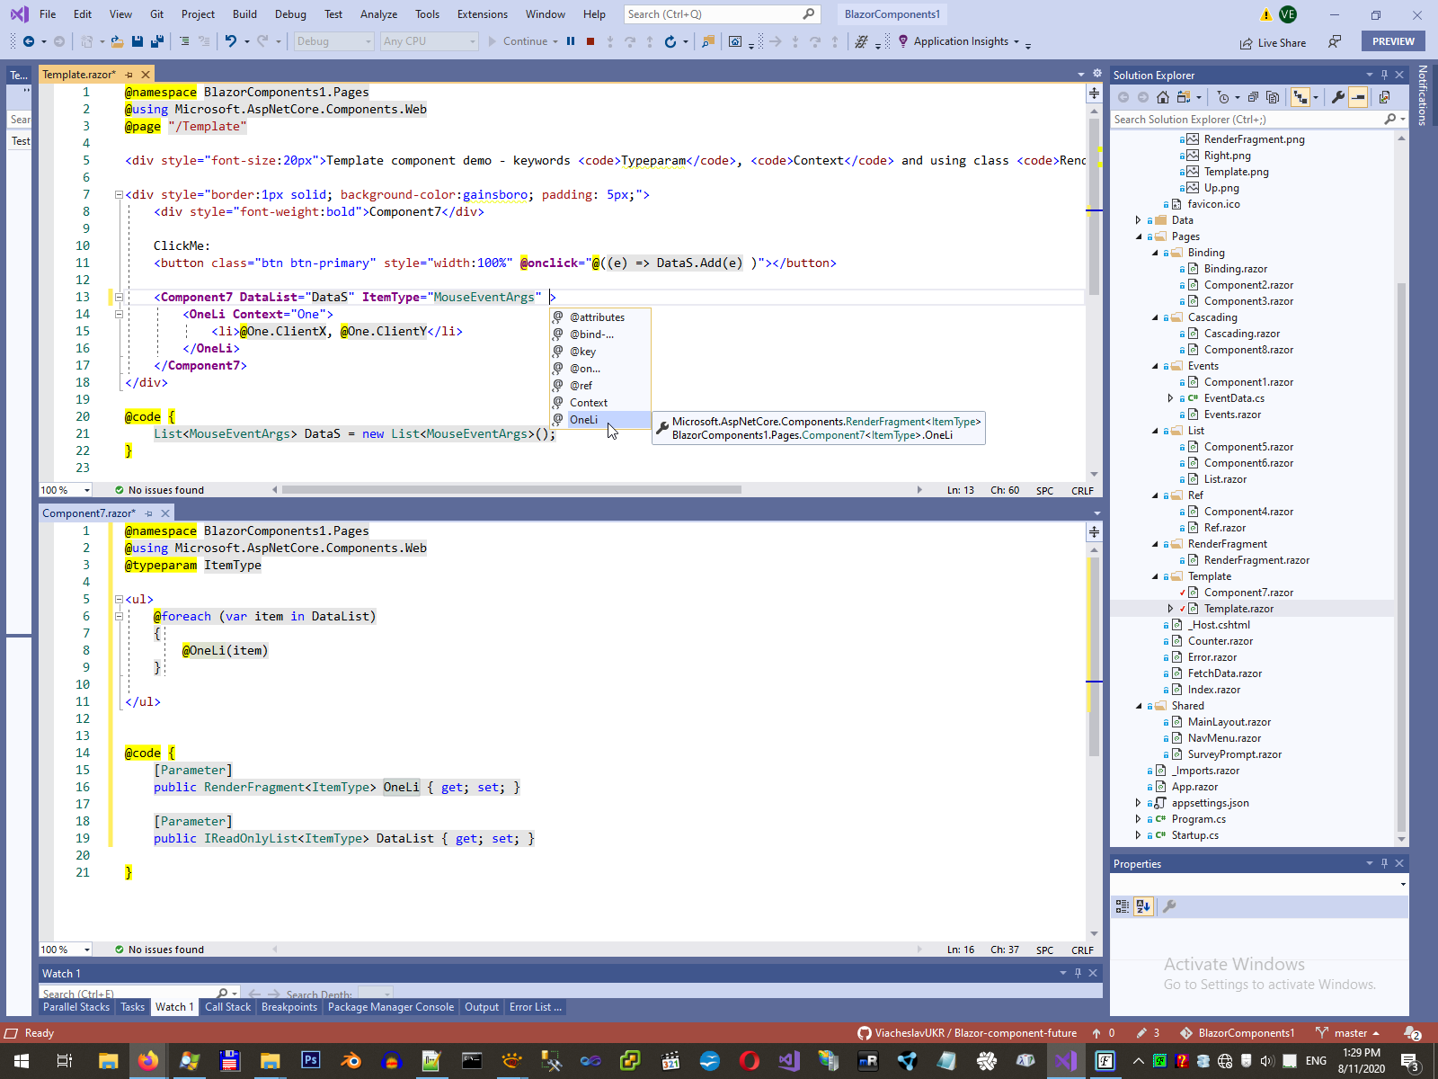
Task: Collapse the Pages folder in tree
Action: pos(1139,236)
